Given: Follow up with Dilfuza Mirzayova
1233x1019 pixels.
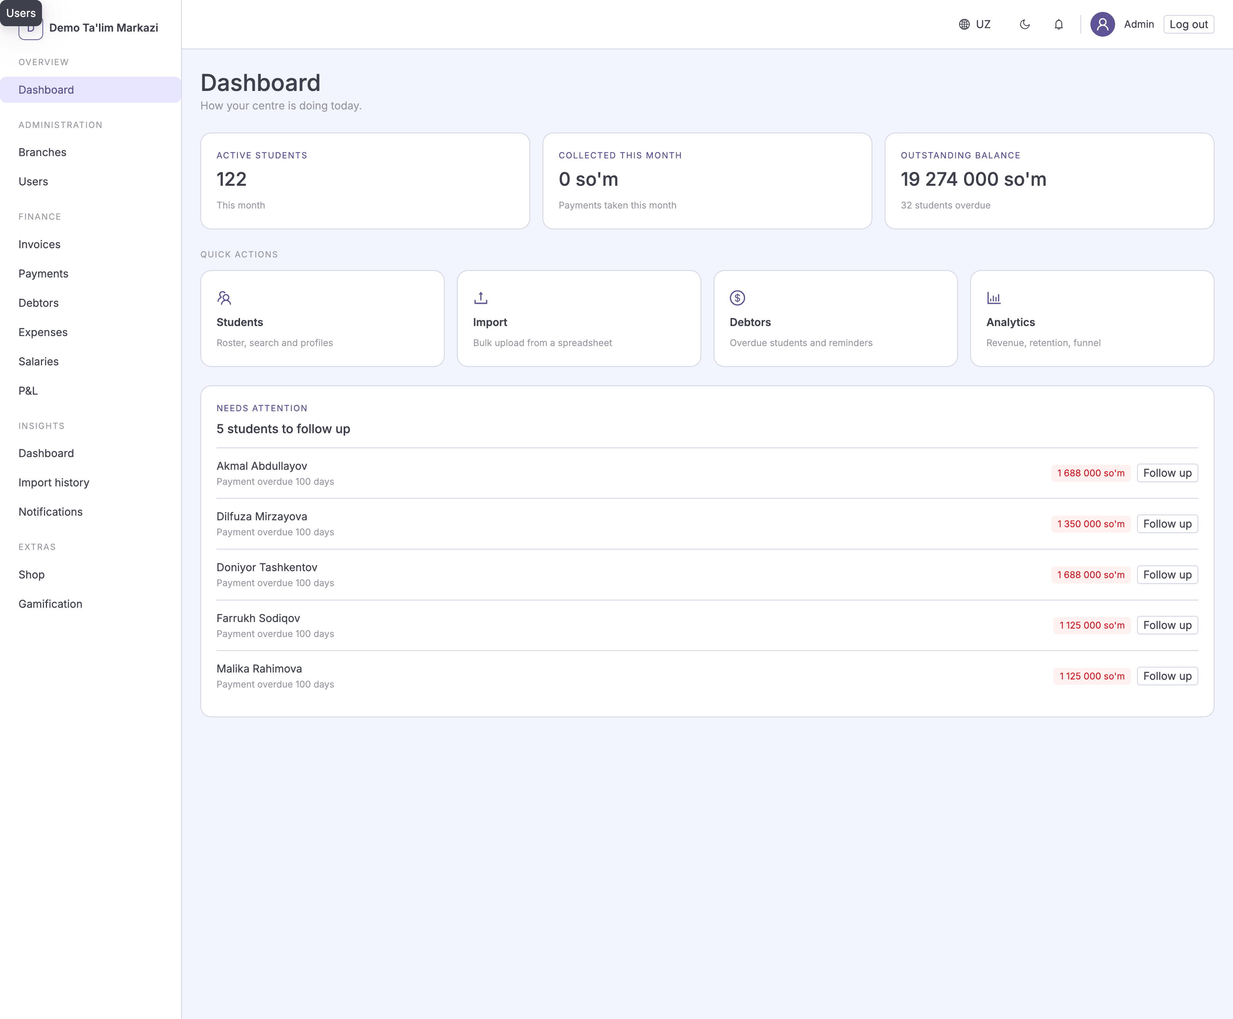Looking at the screenshot, I should [1167, 524].
